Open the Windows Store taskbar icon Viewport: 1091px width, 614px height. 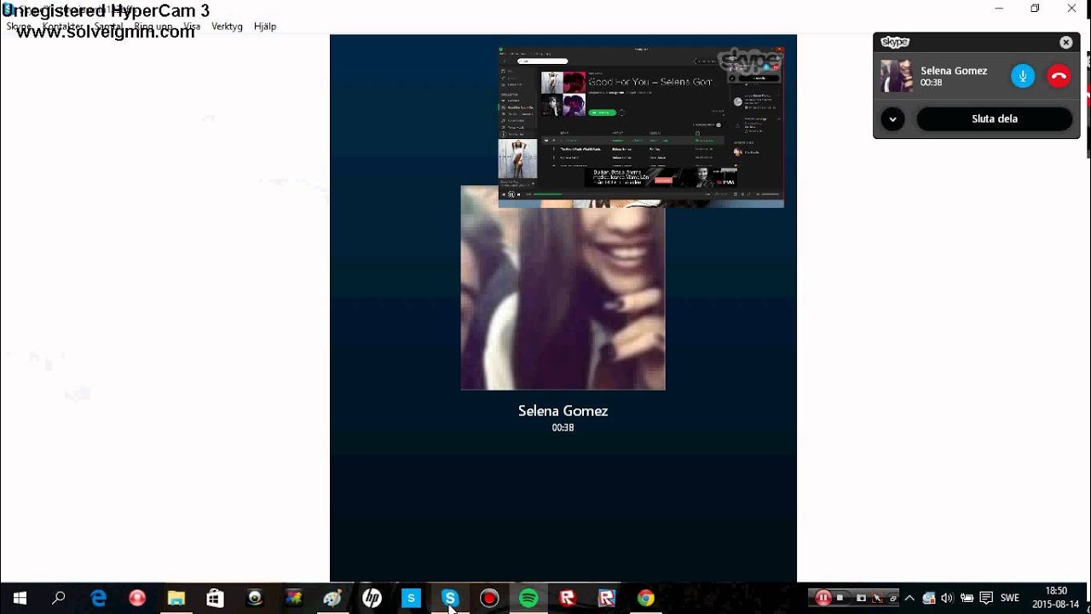point(215,599)
